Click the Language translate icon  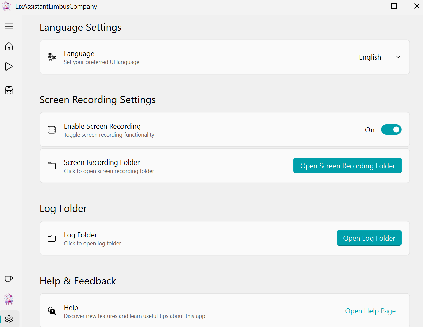pos(52,57)
